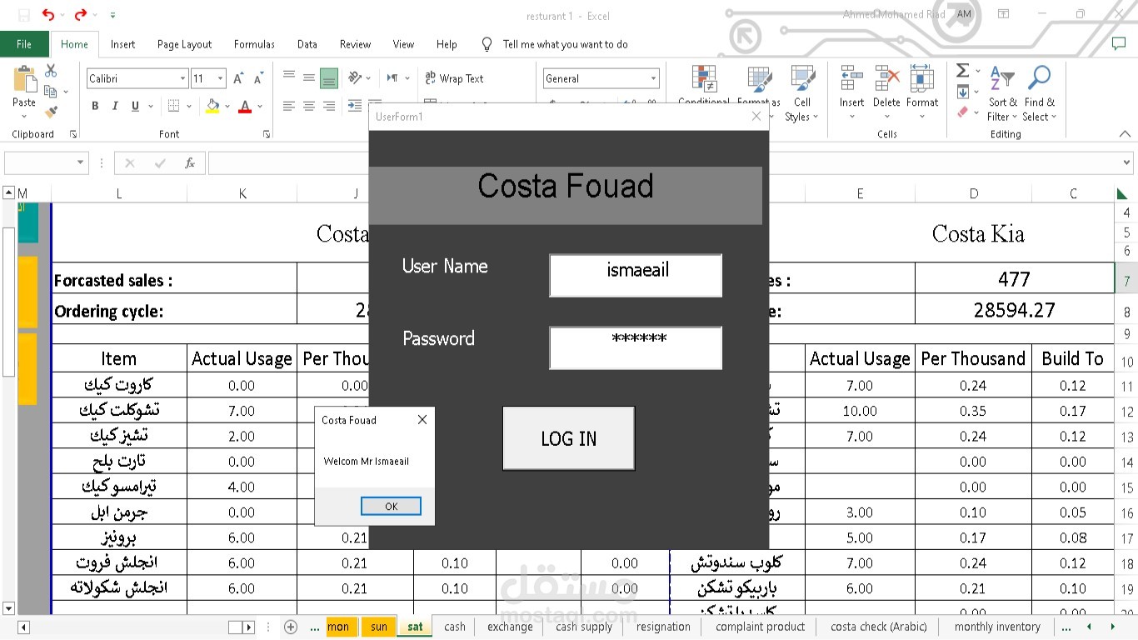The width and height of the screenshot is (1138, 640).
Task: Switch to the Review tab
Action: pyautogui.click(x=355, y=44)
